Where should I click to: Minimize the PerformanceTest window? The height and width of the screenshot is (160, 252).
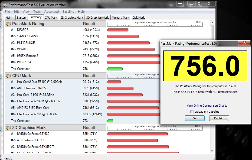192,4
